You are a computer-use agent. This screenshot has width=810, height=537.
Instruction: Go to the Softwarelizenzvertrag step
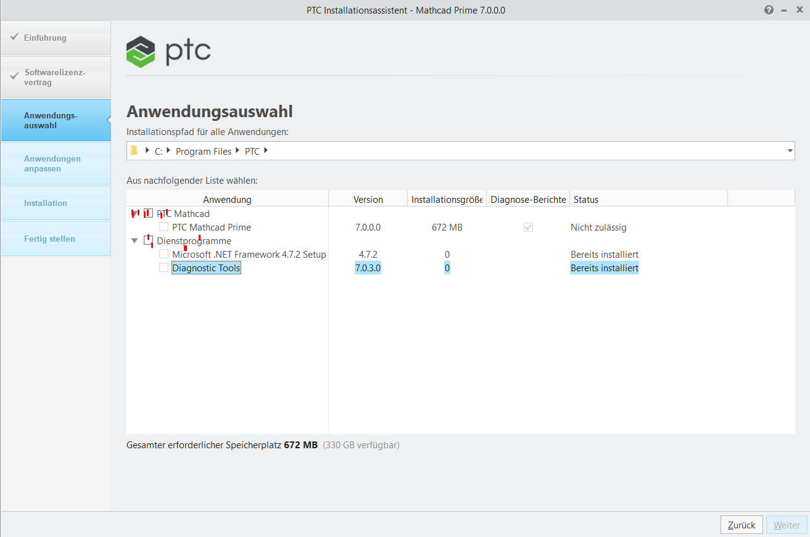click(x=56, y=77)
